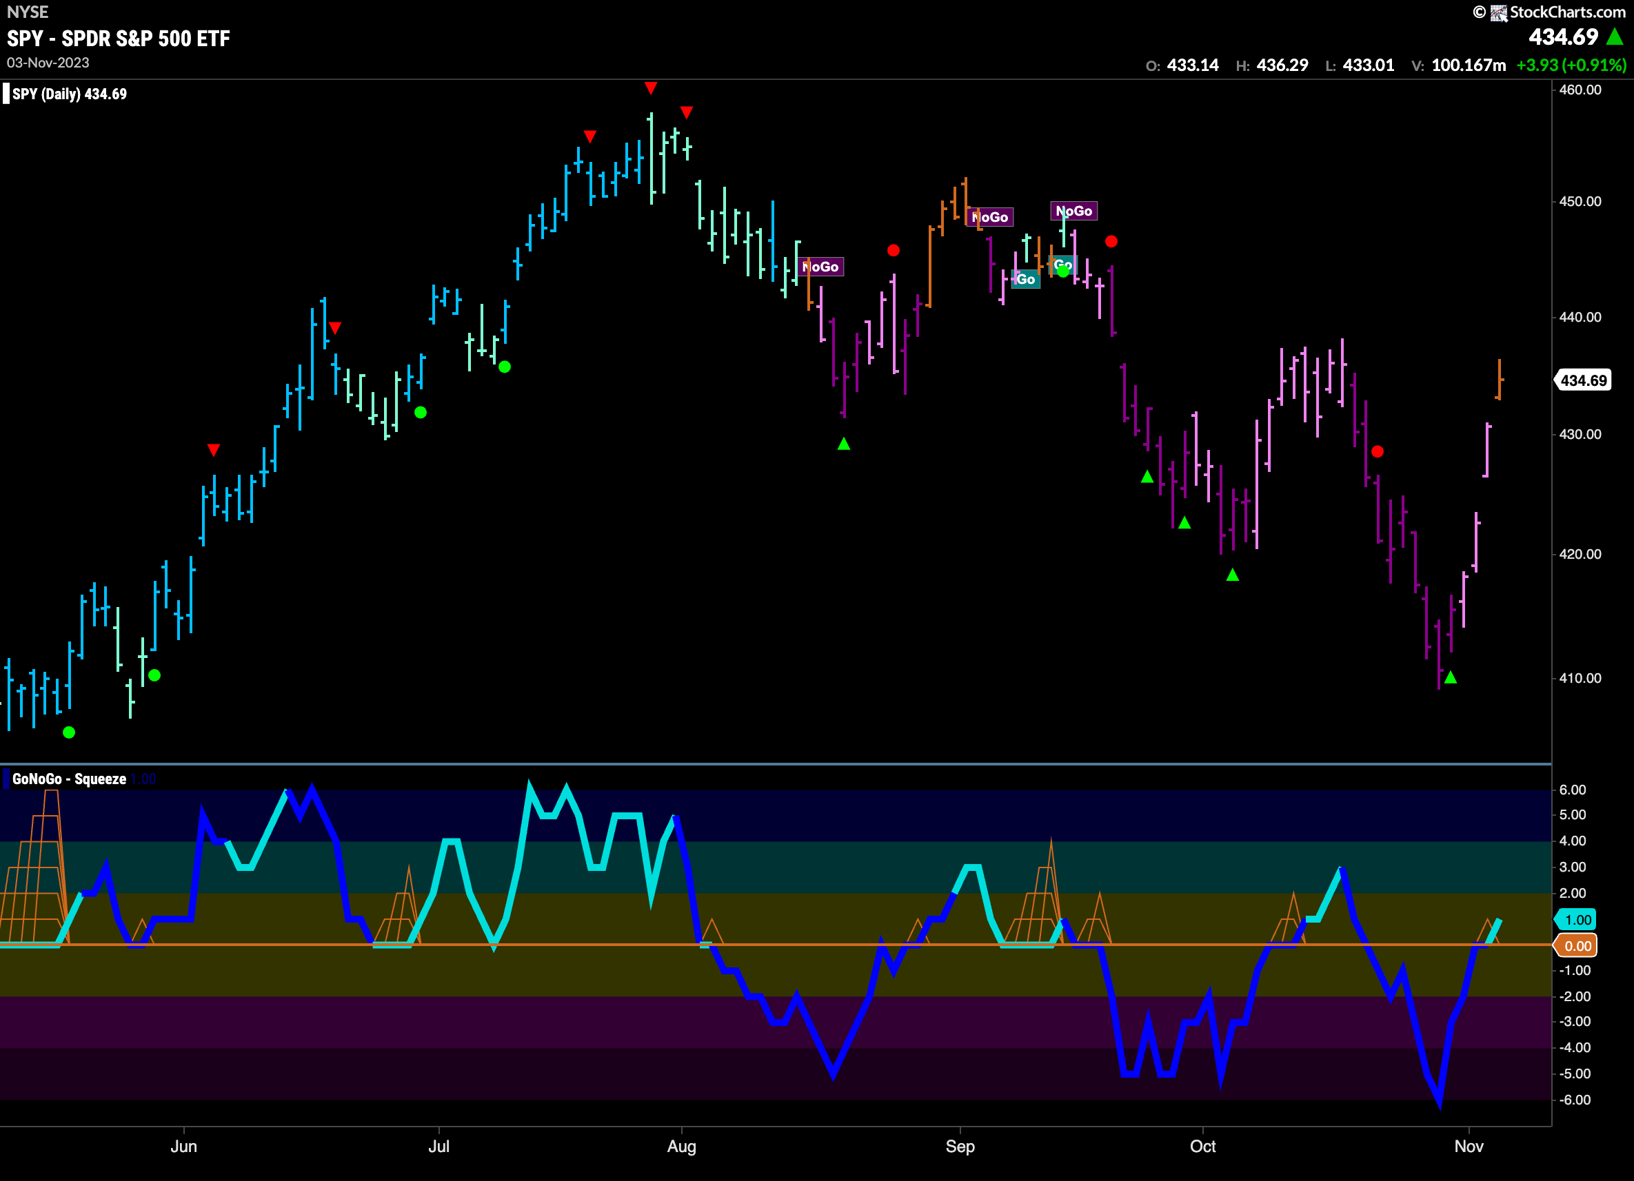This screenshot has height=1181, width=1634.
Task: Click the red circle marker near 447 in mid-September
Action: click(1111, 241)
